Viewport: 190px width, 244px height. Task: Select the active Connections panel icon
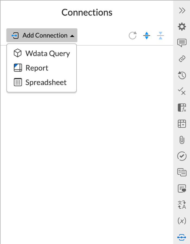[x=182, y=237]
